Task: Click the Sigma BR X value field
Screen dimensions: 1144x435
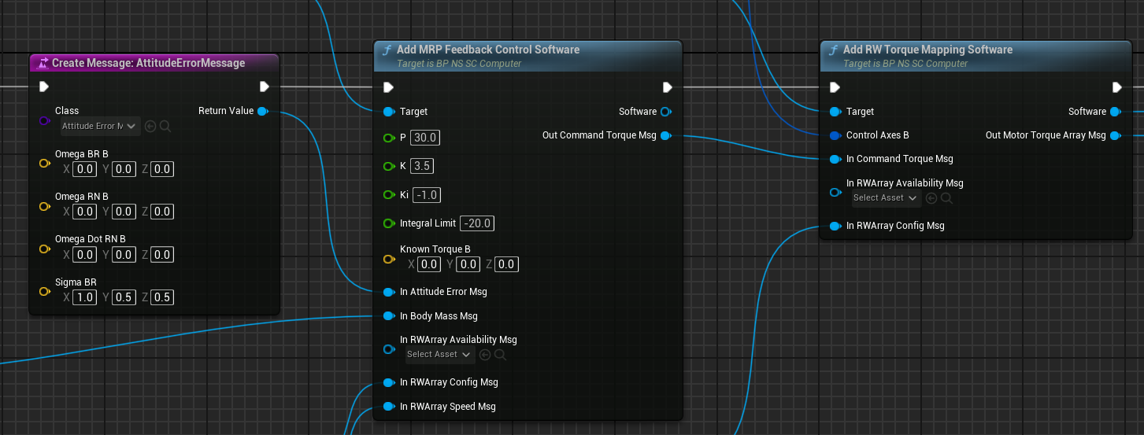Action: (x=84, y=297)
